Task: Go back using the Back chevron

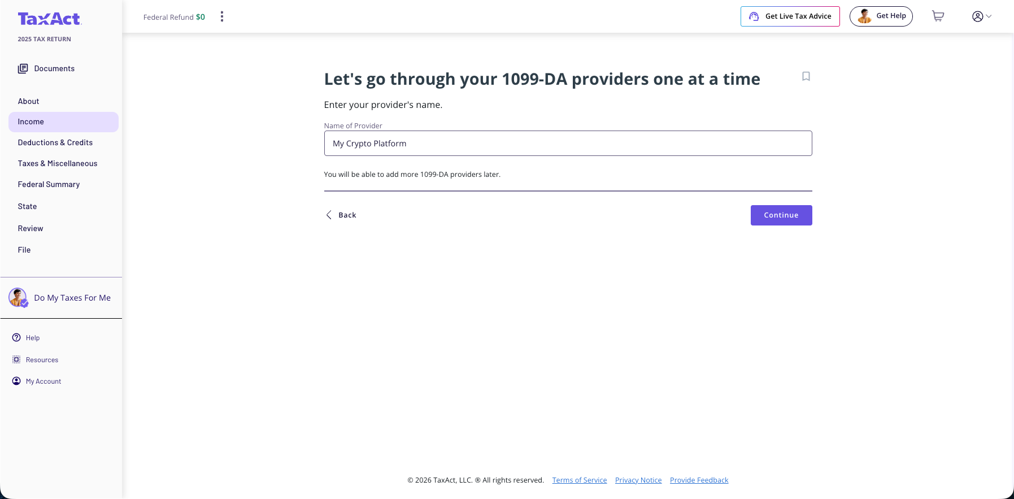Action: pos(329,215)
